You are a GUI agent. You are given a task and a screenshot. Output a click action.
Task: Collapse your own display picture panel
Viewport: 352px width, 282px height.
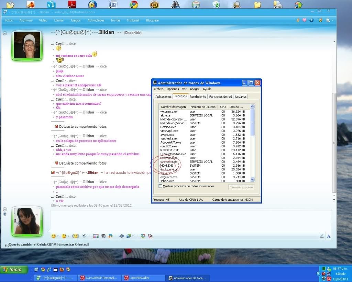[x=5, y=209]
